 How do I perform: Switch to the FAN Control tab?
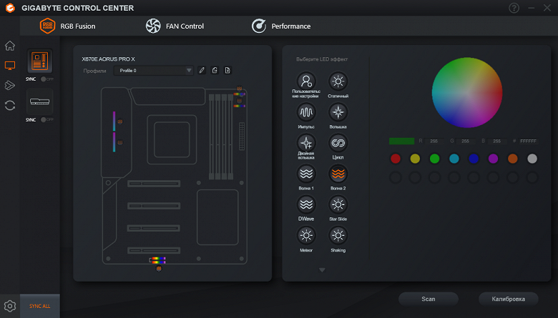click(x=175, y=26)
